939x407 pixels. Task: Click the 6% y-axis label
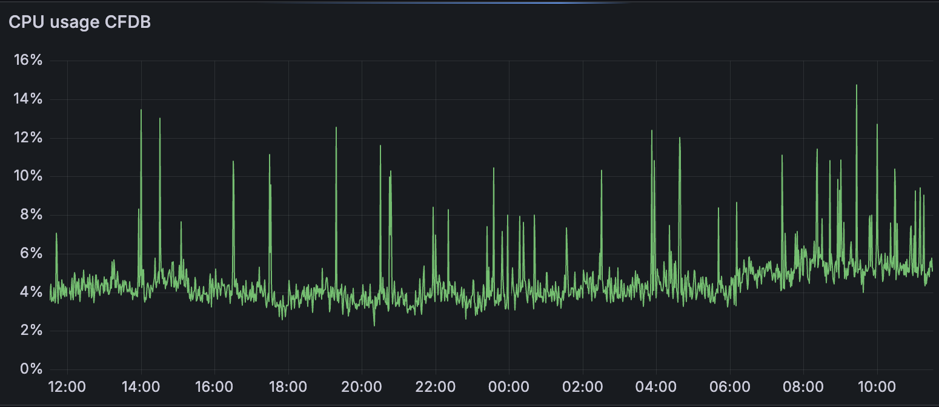coord(31,253)
